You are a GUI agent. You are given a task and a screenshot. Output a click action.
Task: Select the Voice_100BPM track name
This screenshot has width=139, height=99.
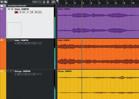coord(22,9)
